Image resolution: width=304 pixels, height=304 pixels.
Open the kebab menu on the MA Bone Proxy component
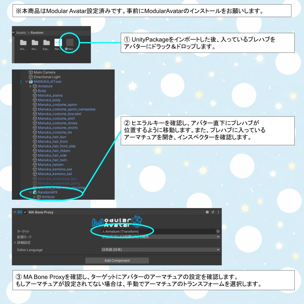(219, 212)
